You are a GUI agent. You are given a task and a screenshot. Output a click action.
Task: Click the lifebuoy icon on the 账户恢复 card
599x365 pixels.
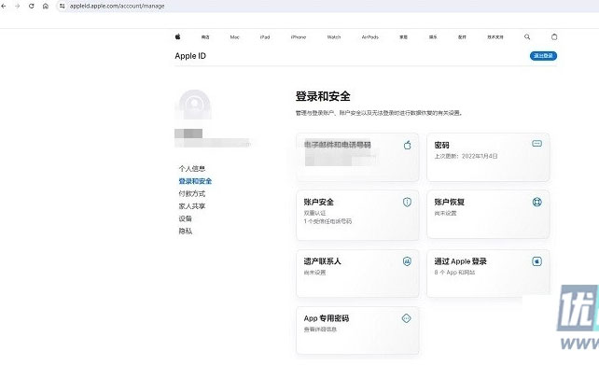pos(536,202)
